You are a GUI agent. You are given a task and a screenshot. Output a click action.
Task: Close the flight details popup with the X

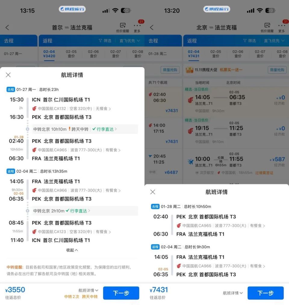pos(8,75)
